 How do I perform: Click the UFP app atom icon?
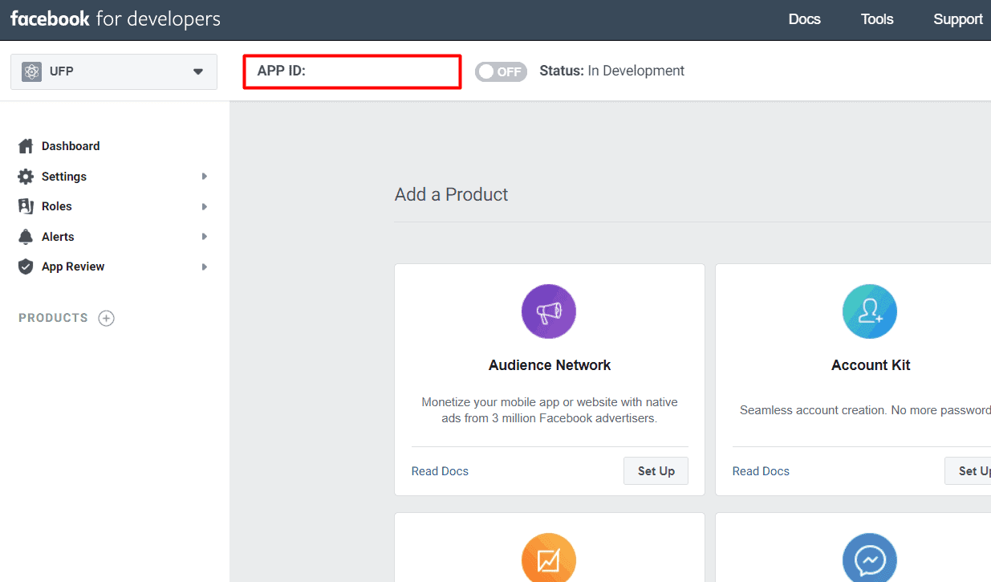31,71
